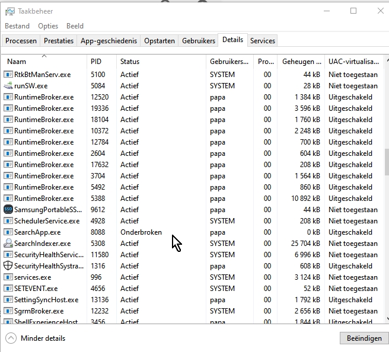Switch to the Services tab
Screen dimensions: 389x352
(x=262, y=41)
